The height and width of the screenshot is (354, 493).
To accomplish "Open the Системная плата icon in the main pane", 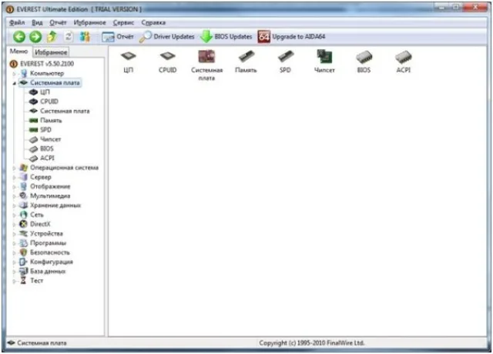I will [206, 65].
